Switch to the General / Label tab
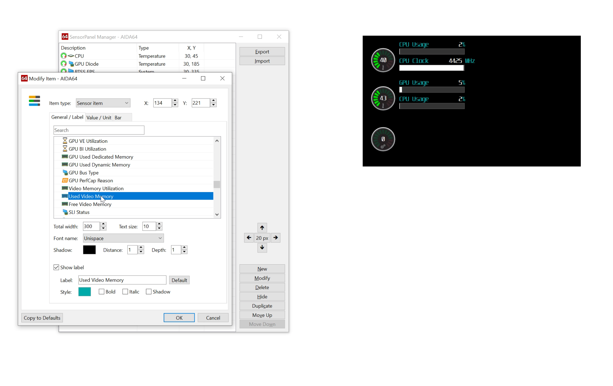 tap(67, 117)
